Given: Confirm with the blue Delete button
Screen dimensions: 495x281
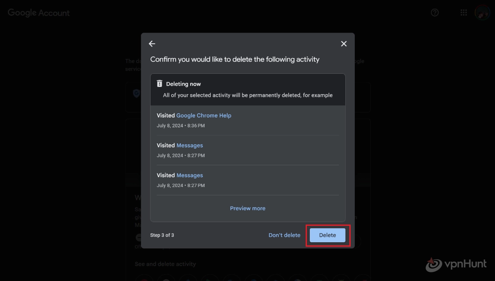Looking at the screenshot, I should coord(328,235).
